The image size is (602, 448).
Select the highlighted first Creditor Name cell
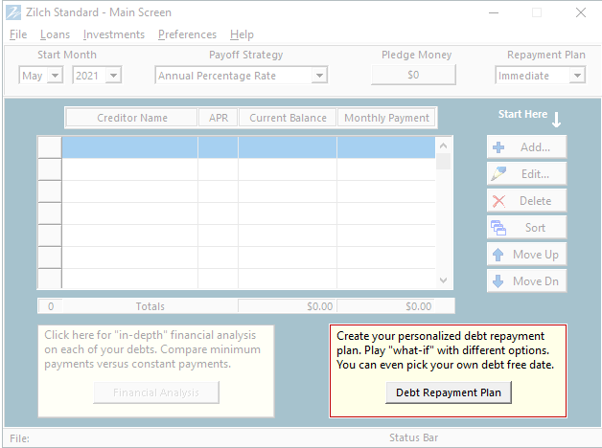129,147
